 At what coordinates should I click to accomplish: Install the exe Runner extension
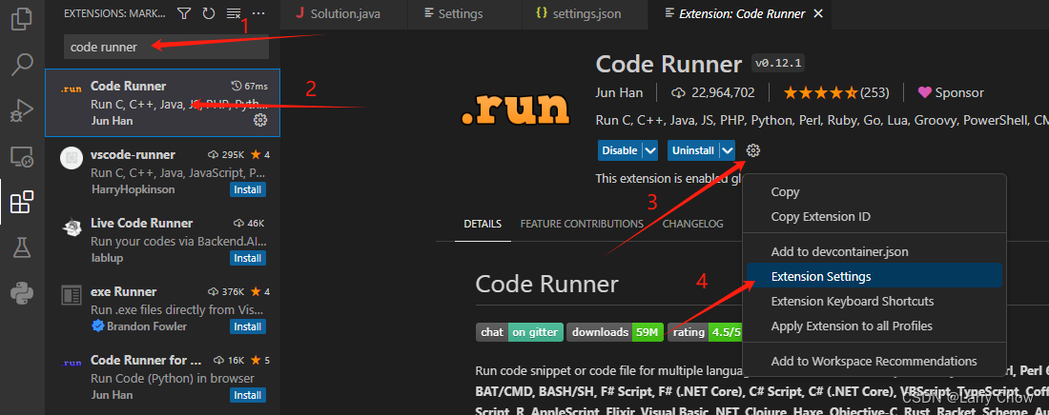[248, 326]
